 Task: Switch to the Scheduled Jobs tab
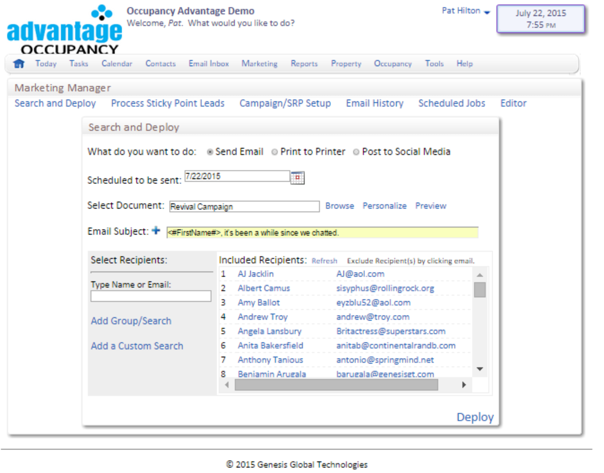point(451,103)
